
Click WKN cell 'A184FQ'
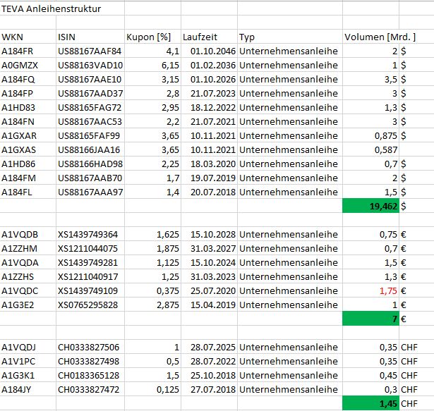(28, 79)
